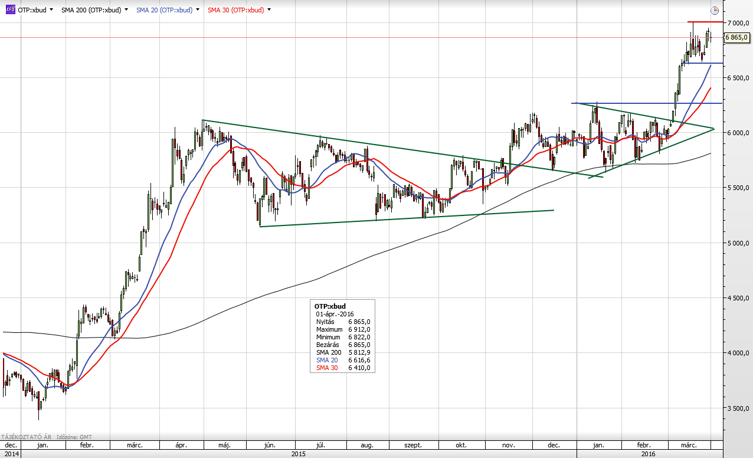Click the SMA 200 5 812,9 row
753x458 pixels.
click(343, 352)
